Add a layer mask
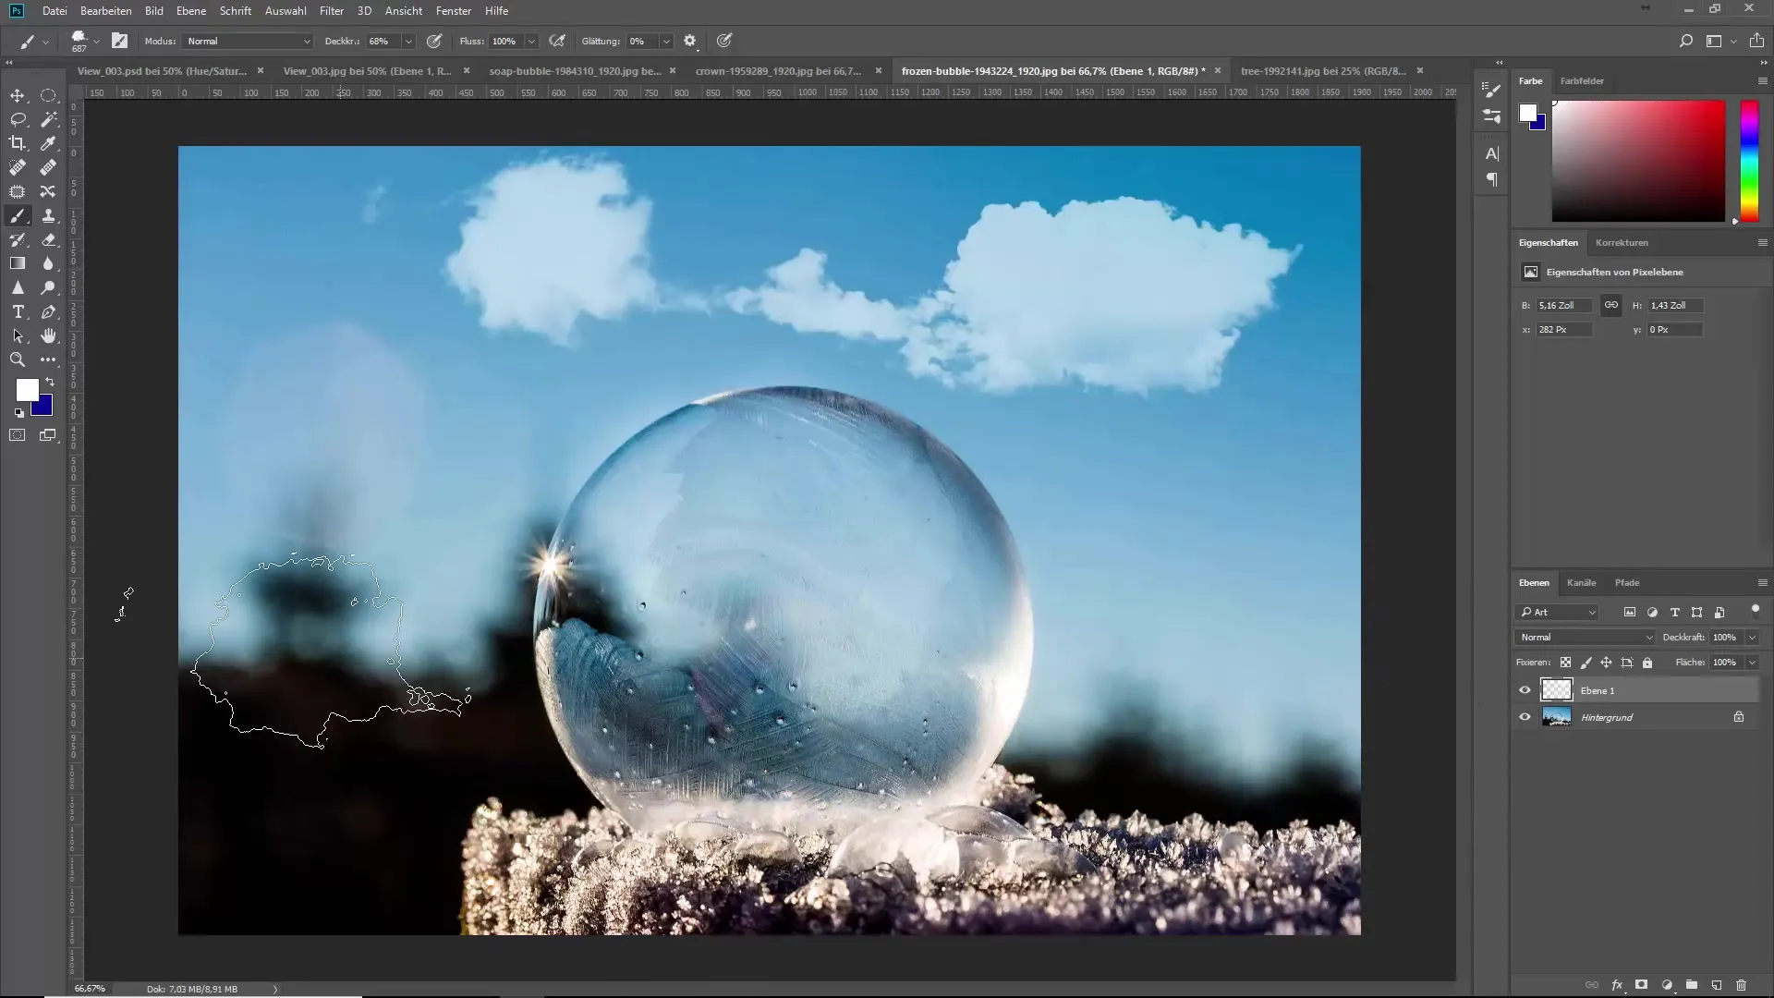The width and height of the screenshot is (1774, 998). [x=1642, y=985]
